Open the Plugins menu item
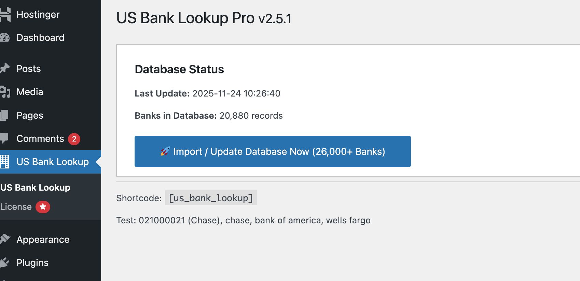This screenshot has height=281, width=580. pyautogui.click(x=32, y=263)
